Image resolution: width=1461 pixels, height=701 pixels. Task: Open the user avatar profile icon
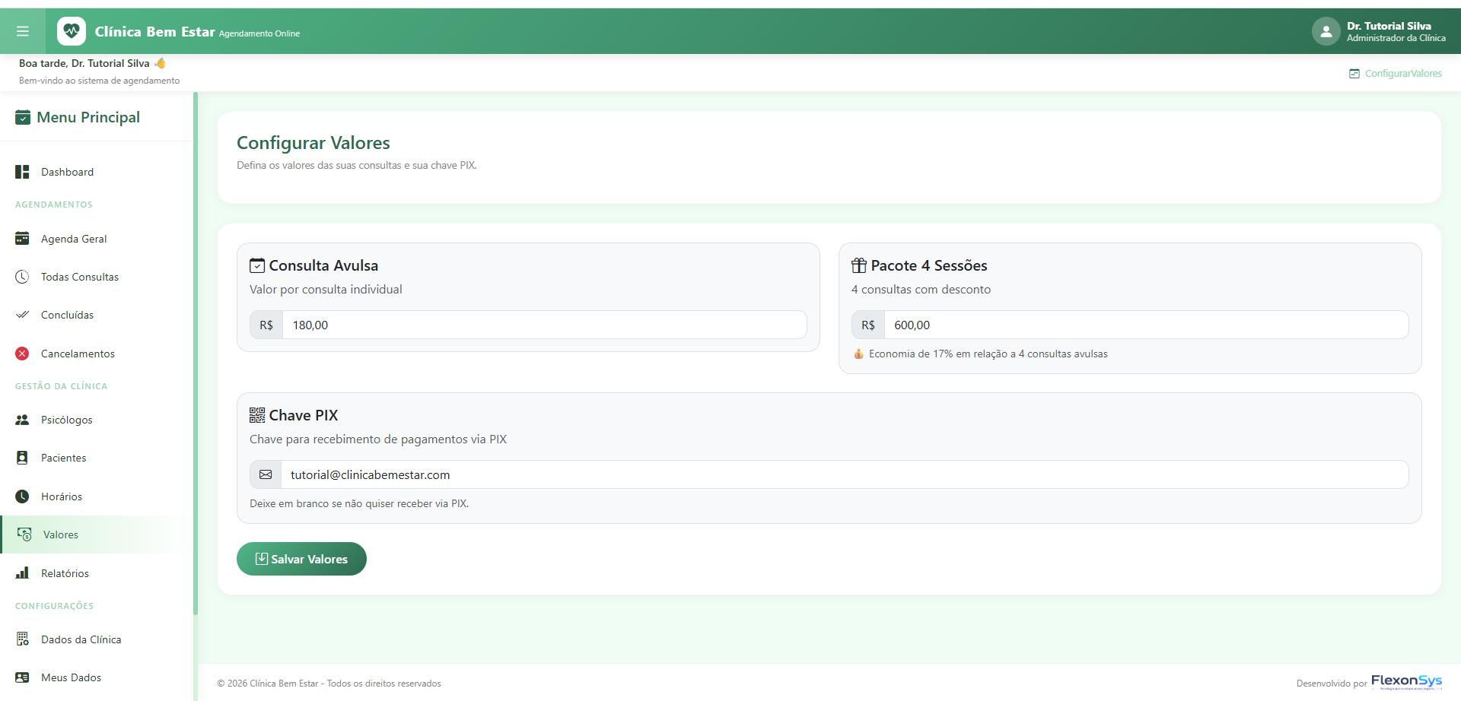point(1326,31)
